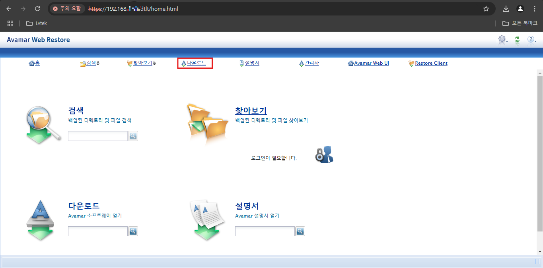This screenshot has width=543, height=268.
Task: Click the document icon beside 설명서 nav
Action: click(242, 63)
